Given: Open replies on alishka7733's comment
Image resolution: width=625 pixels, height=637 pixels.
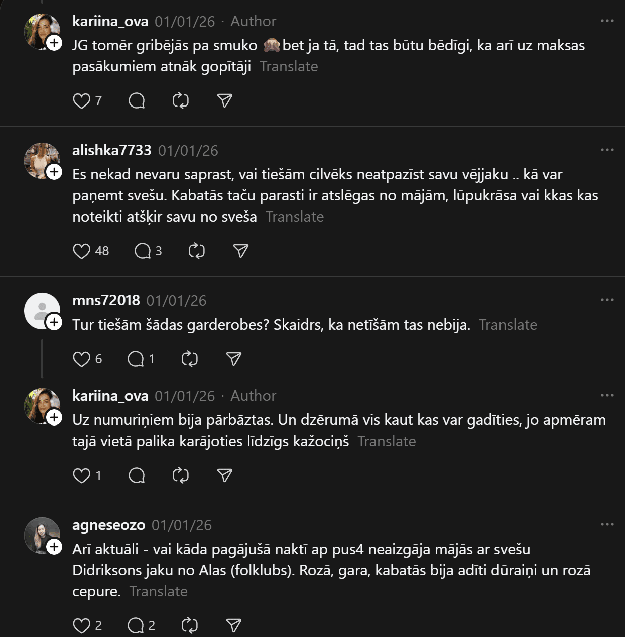Looking at the screenshot, I should tap(143, 251).
